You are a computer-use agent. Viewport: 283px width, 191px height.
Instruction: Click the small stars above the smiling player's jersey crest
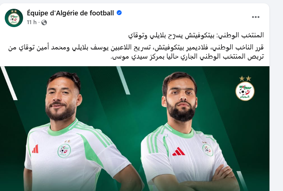click(x=67, y=141)
